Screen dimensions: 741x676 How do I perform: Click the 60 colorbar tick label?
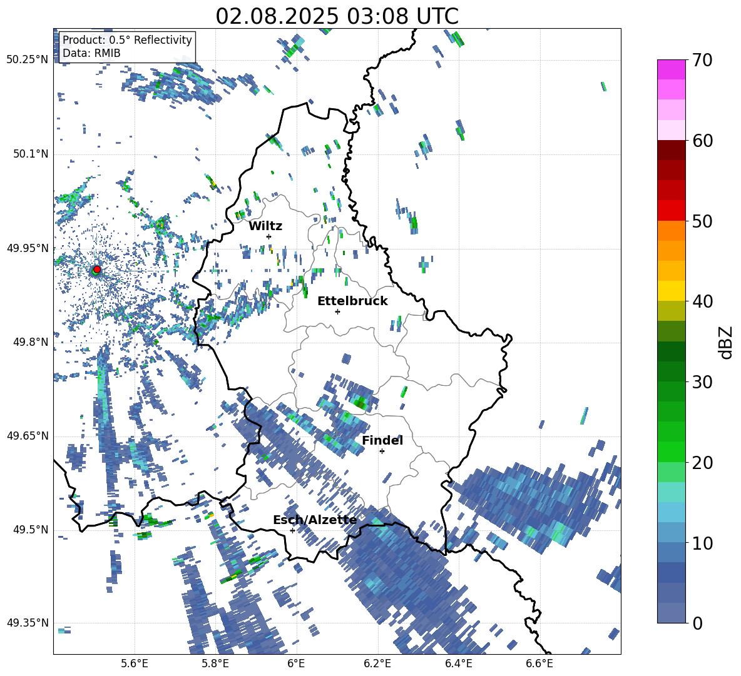(702, 141)
